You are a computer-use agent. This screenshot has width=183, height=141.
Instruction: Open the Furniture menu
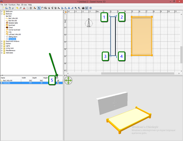click(12, 5)
